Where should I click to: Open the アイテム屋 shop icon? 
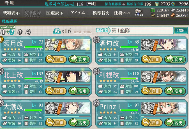pyautogui.click(x=139, y=12)
